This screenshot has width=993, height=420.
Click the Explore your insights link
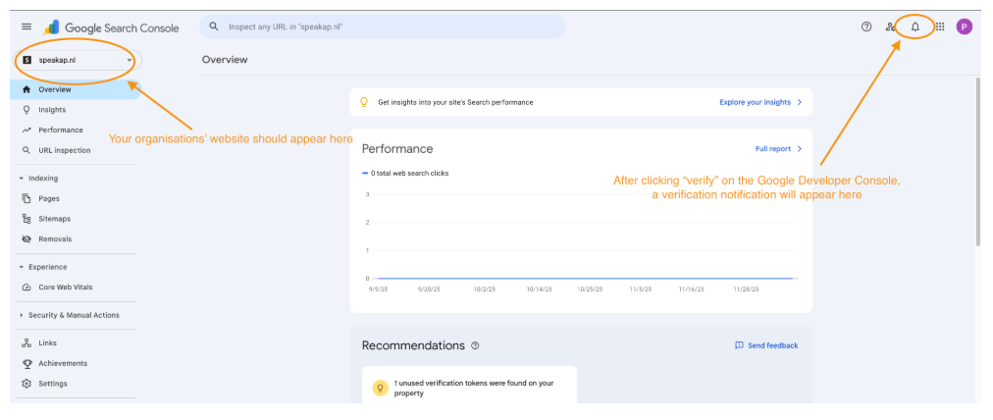(x=755, y=102)
